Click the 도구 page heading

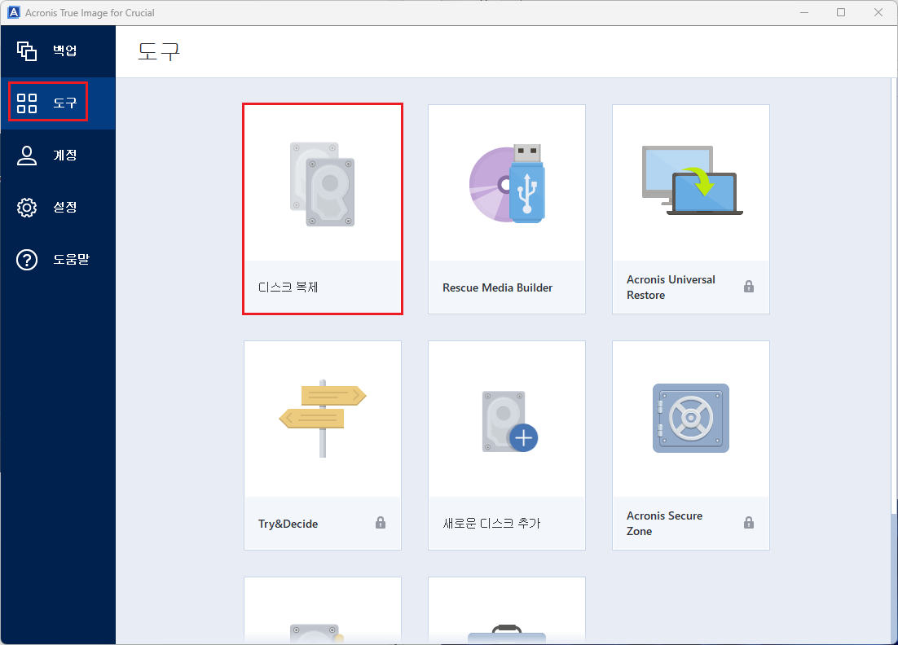click(159, 51)
